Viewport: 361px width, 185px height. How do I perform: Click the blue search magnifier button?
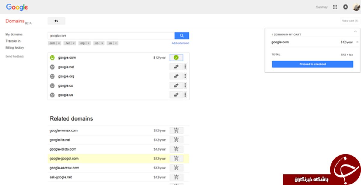point(182,36)
